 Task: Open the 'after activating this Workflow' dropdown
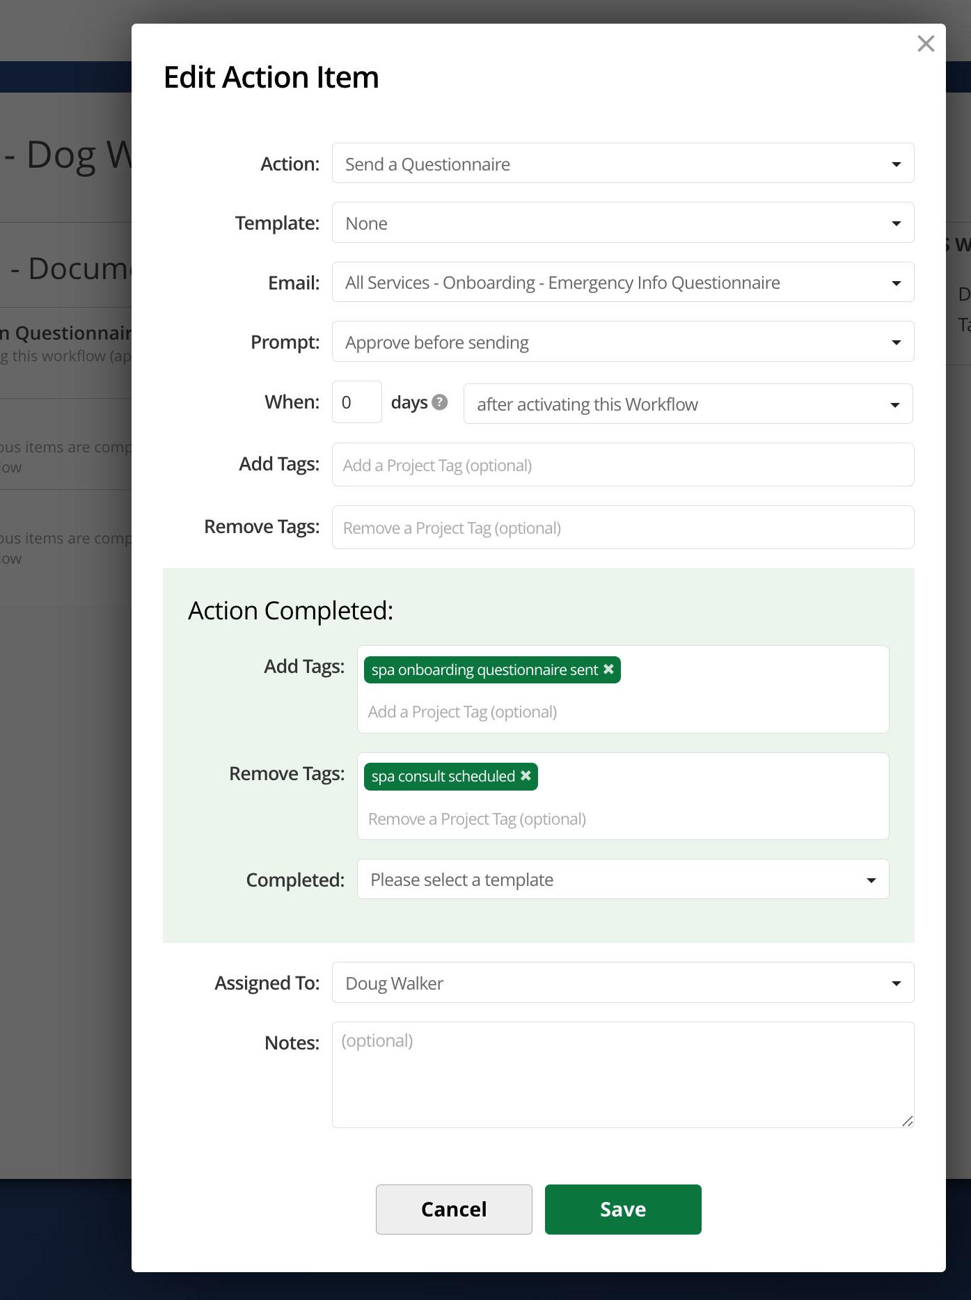687,404
